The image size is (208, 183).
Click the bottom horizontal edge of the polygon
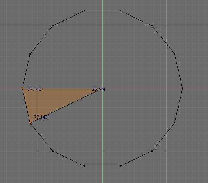pos(102,166)
